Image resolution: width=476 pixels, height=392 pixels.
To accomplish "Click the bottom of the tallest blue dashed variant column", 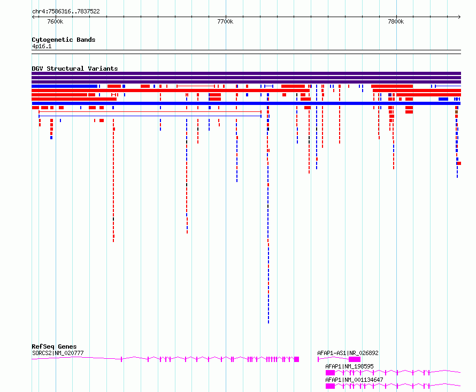I will [268, 321].
